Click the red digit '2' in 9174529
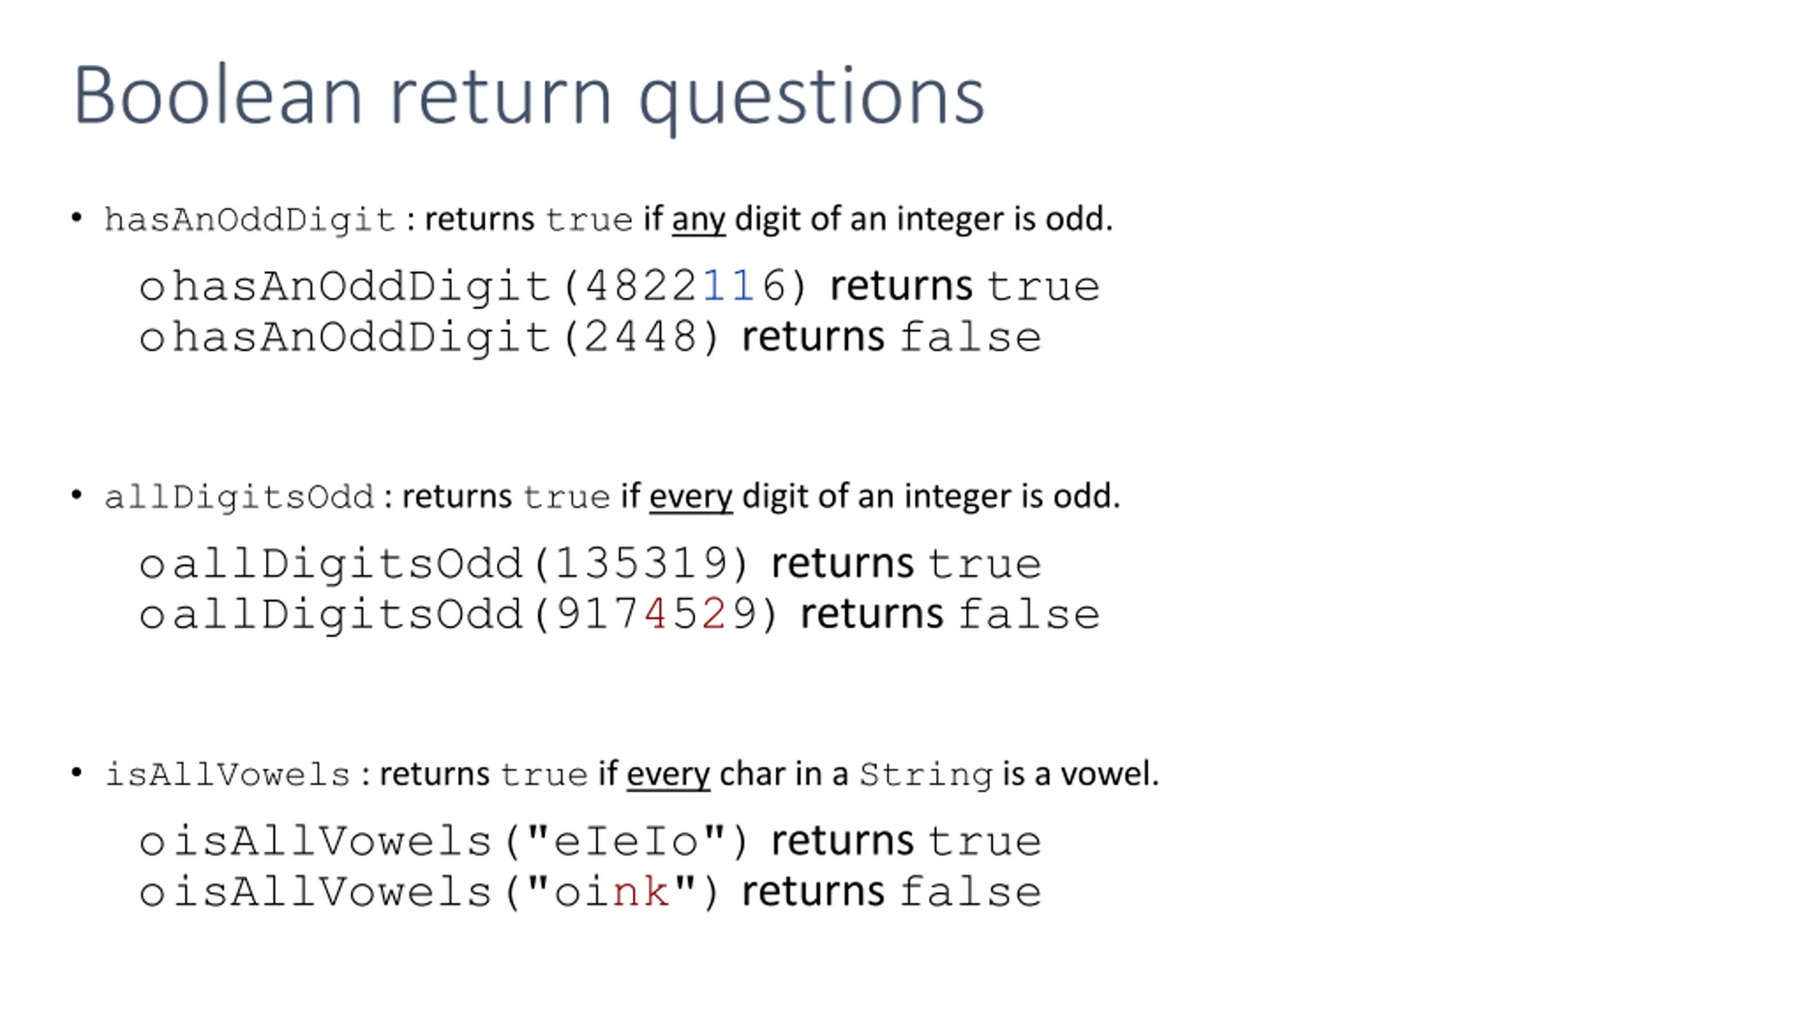 (x=713, y=615)
